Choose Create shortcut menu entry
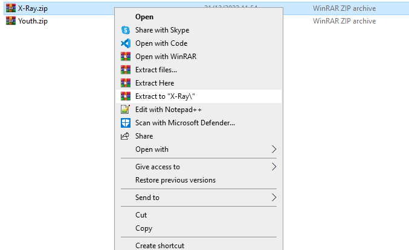The width and height of the screenshot is (409, 250). coord(159,245)
